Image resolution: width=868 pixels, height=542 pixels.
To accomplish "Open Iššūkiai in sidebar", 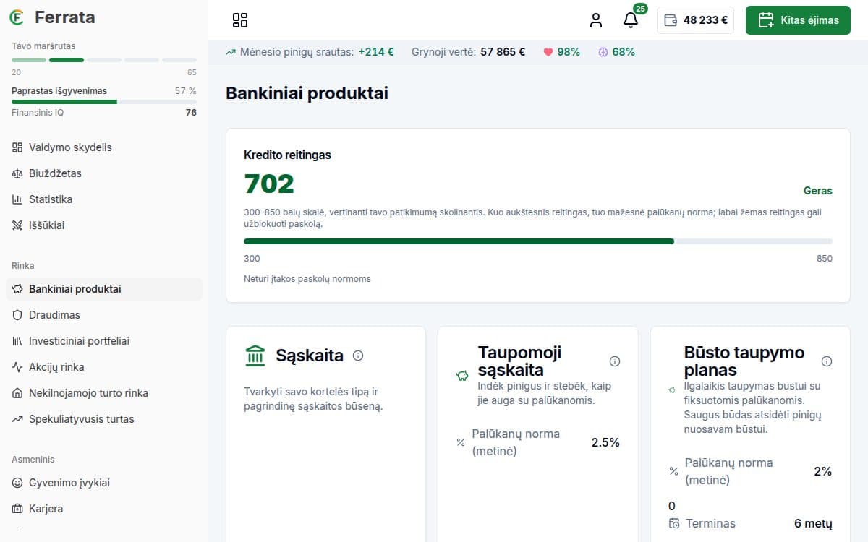I will click(x=104, y=225).
